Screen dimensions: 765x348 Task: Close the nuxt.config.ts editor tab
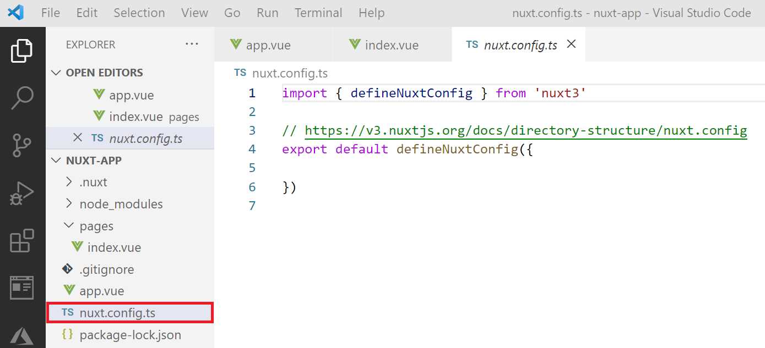[571, 45]
